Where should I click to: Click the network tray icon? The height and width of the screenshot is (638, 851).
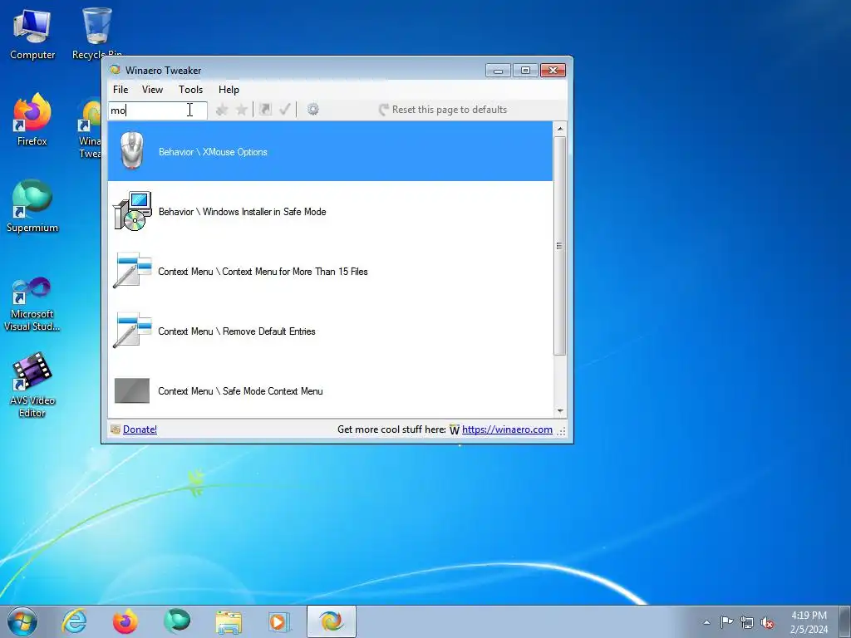coord(747,622)
